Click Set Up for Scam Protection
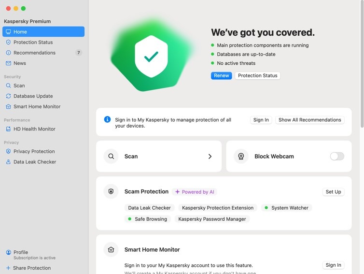This screenshot has height=274, width=364. [x=333, y=192]
